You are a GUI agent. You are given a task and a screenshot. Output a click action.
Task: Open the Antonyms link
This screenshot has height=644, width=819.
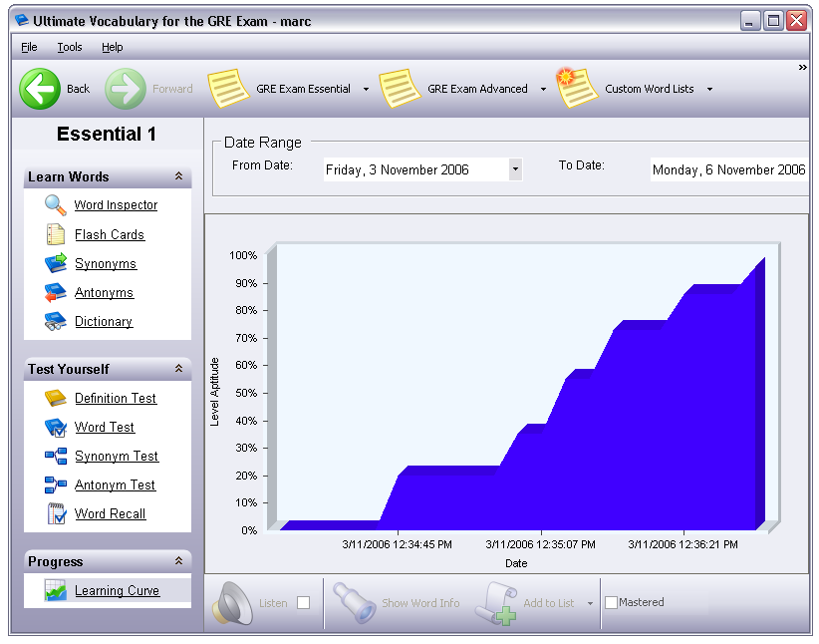104,293
